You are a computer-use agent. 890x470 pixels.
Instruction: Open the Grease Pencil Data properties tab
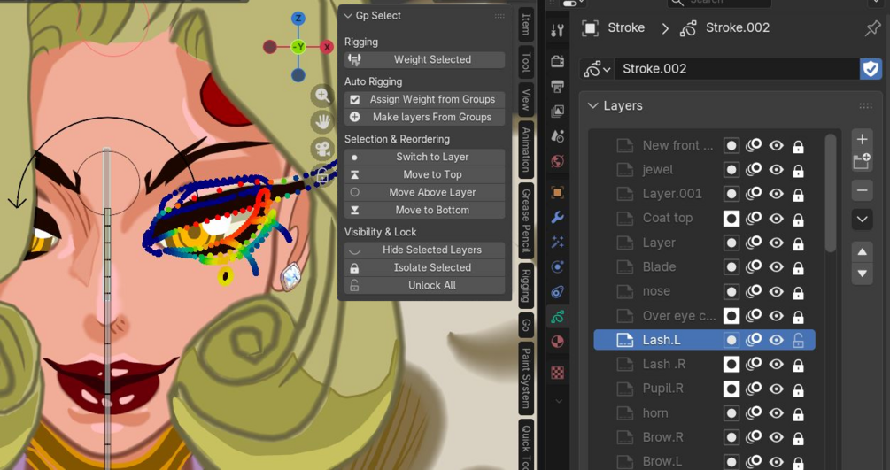coord(557,317)
